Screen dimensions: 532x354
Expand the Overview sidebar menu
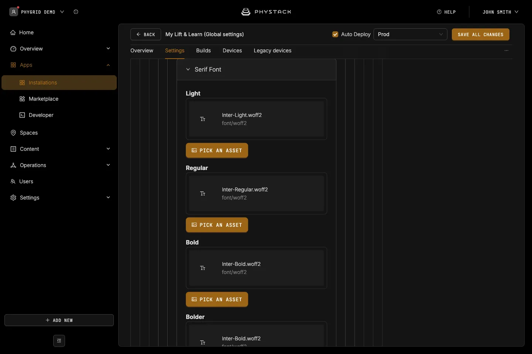coord(108,49)
